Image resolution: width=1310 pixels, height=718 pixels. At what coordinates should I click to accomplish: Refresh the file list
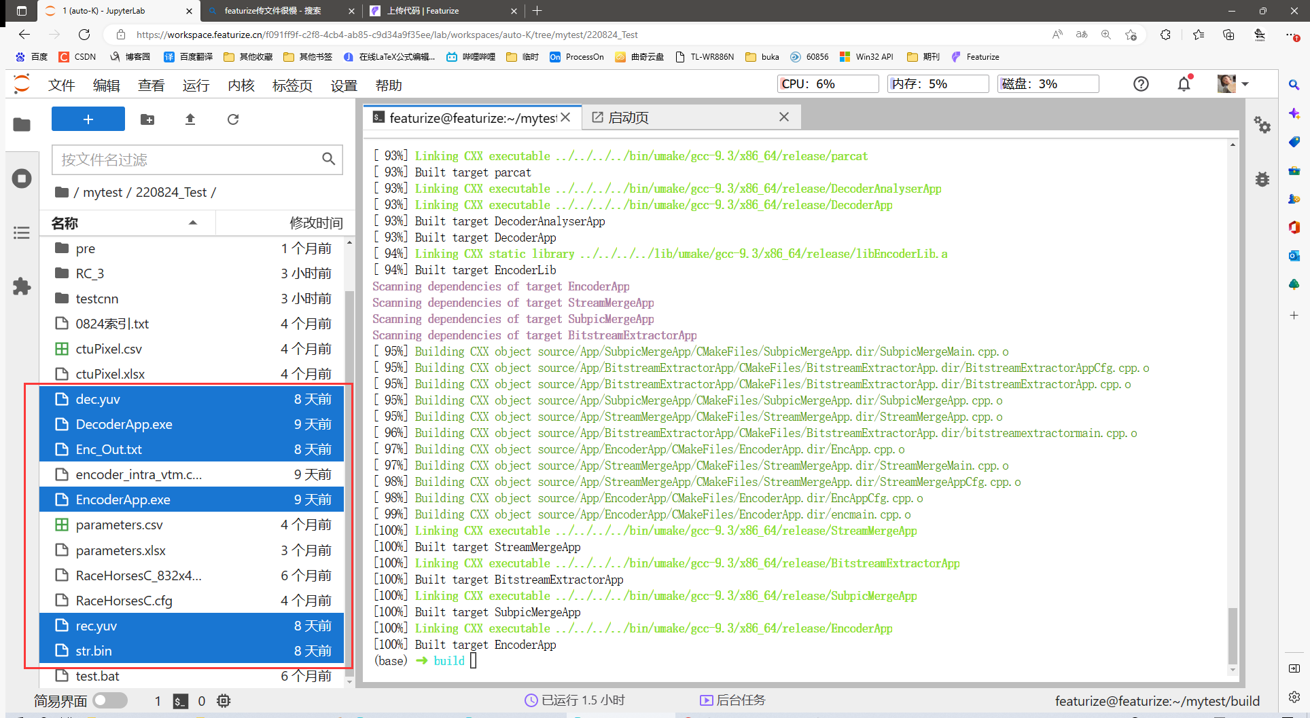[233, 119]
